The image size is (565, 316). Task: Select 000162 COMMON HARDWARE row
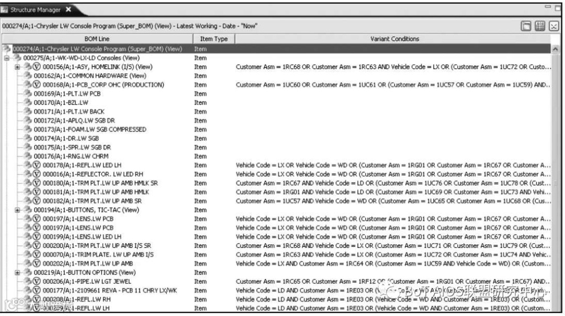(x=90, y=76)
